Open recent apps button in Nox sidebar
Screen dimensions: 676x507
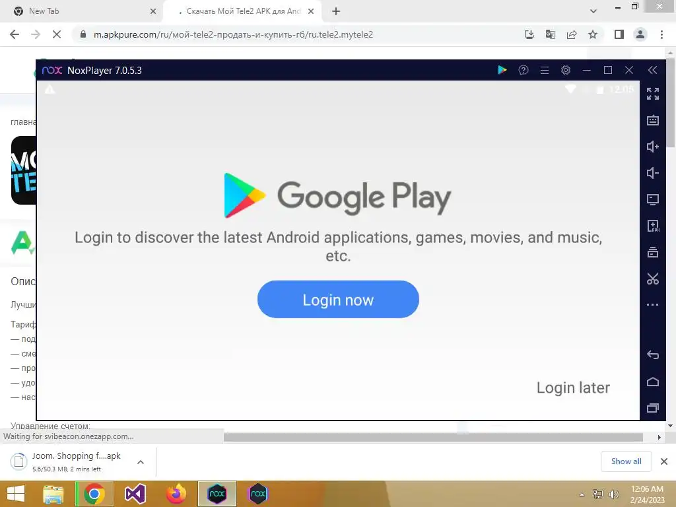(x=653, y=407)
